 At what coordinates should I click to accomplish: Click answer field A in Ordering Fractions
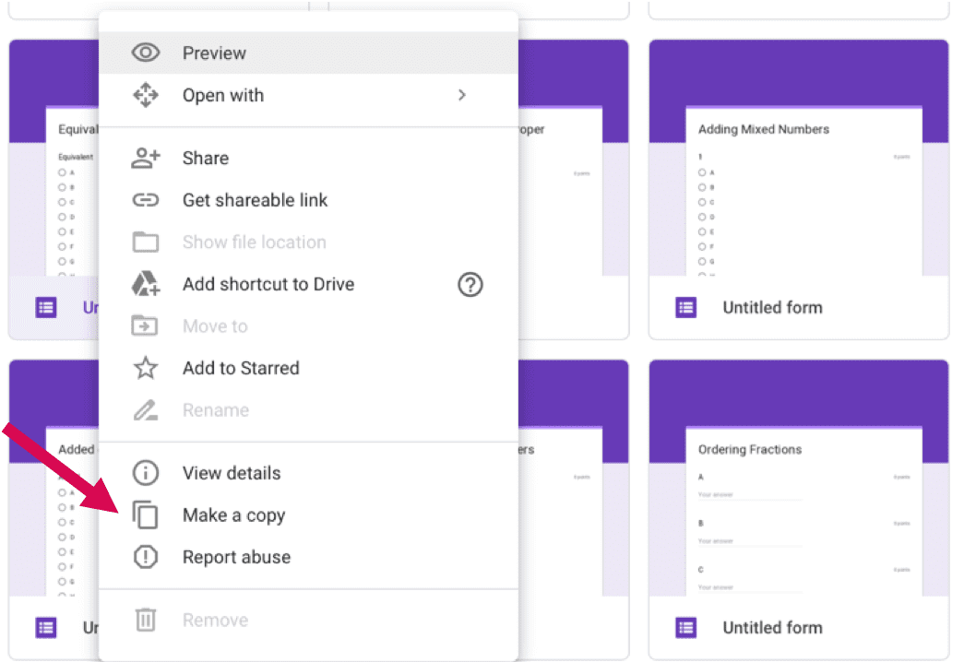[x=749, y=494]
